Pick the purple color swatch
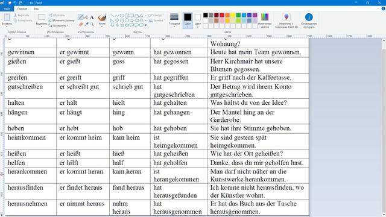 click(x=255, y=15)
